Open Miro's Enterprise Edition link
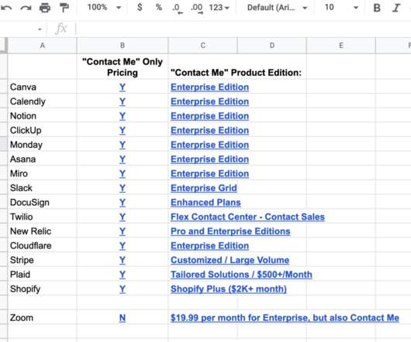 click(x=209, y=173)
